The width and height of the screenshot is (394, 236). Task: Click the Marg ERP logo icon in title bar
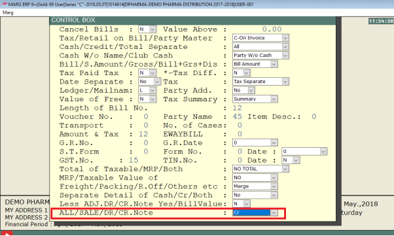point(4,5)
